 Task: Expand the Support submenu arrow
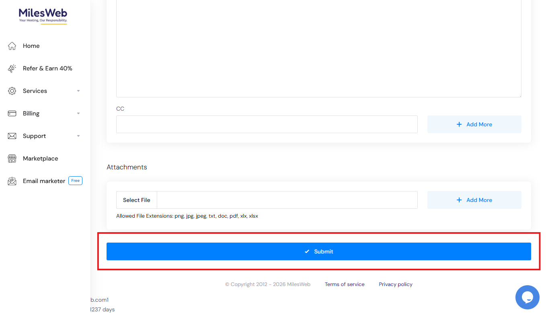tap(78, 136)
